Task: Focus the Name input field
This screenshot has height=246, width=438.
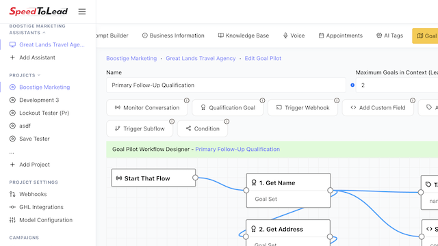Action: (226, 85)
